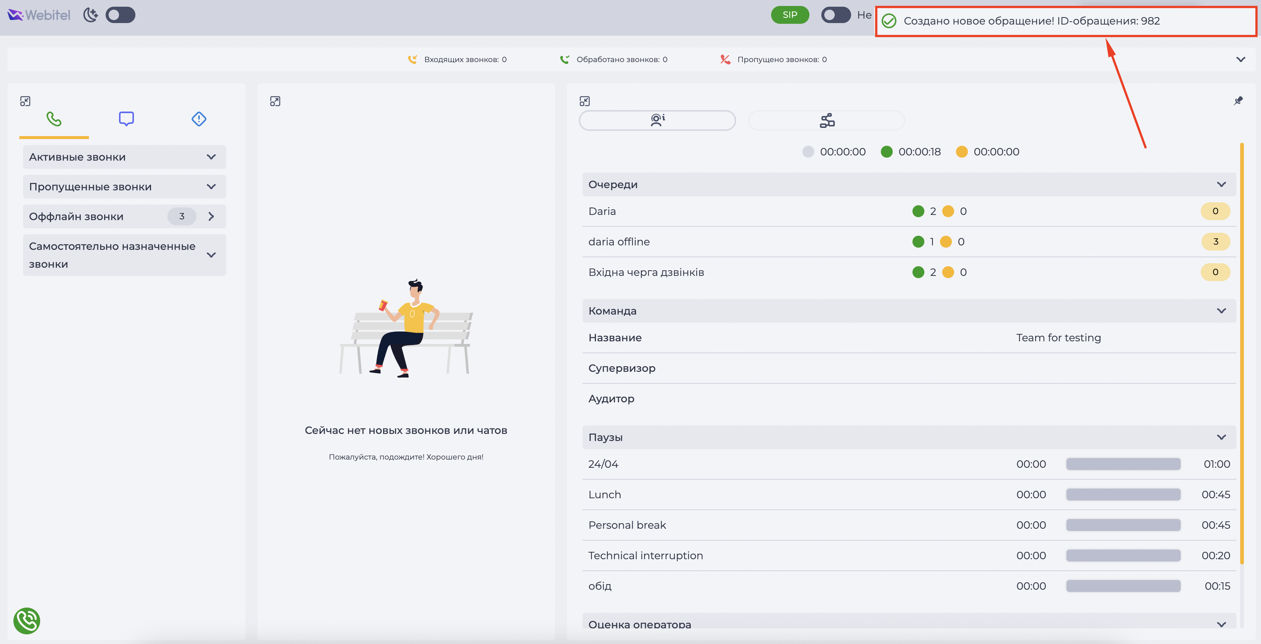Screen dimensions: 1261x644
Task: Switch to the jobs tab with diamond icon
Action: point(199,119)
